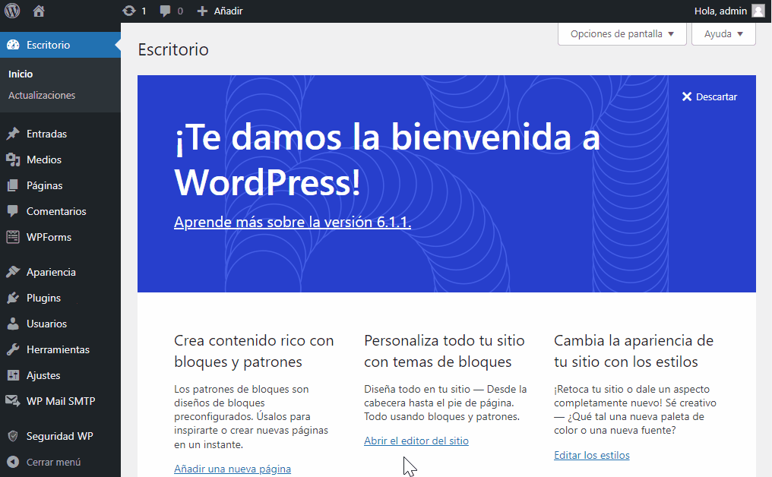The image size is (772, 477).
Task: Click the Seguridad WP shield icon
Action: (x=13, y=435)
